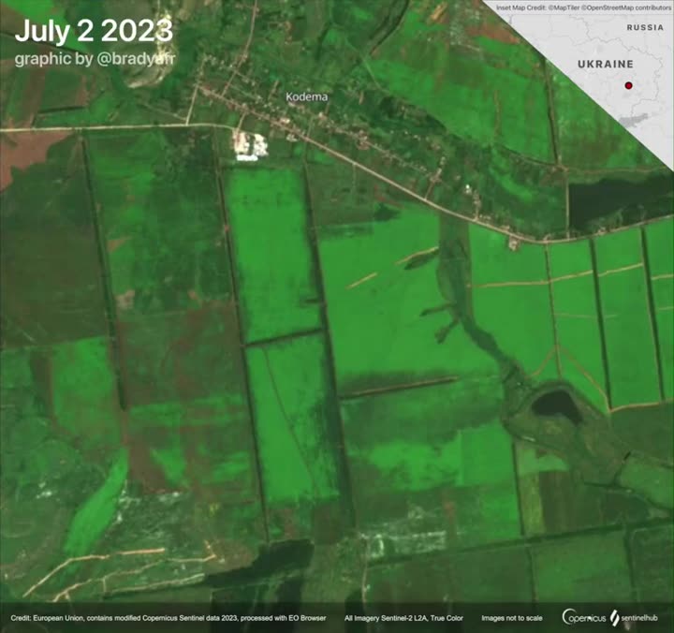Select the "July 2 2023" date text
Image resolution: width=674 pixels, height=633 pixels.
click(x=94, y=31)
